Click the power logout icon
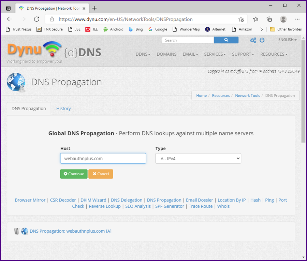 pos(262,40)
